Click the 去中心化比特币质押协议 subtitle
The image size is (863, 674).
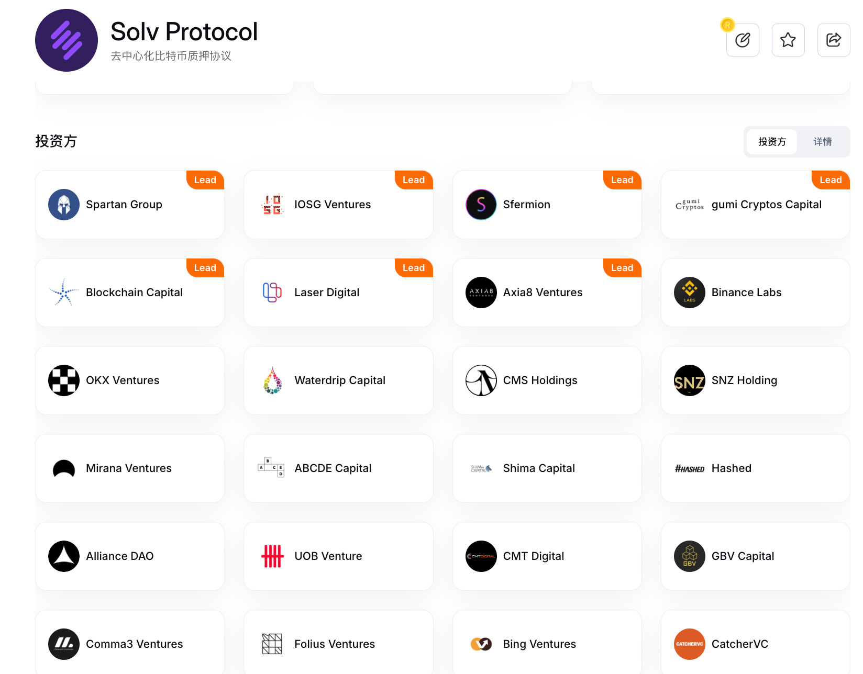(171, 56)
